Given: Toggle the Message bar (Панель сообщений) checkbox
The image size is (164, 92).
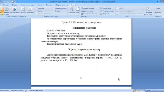Looking at the screenshot, I should coord(37,14).
